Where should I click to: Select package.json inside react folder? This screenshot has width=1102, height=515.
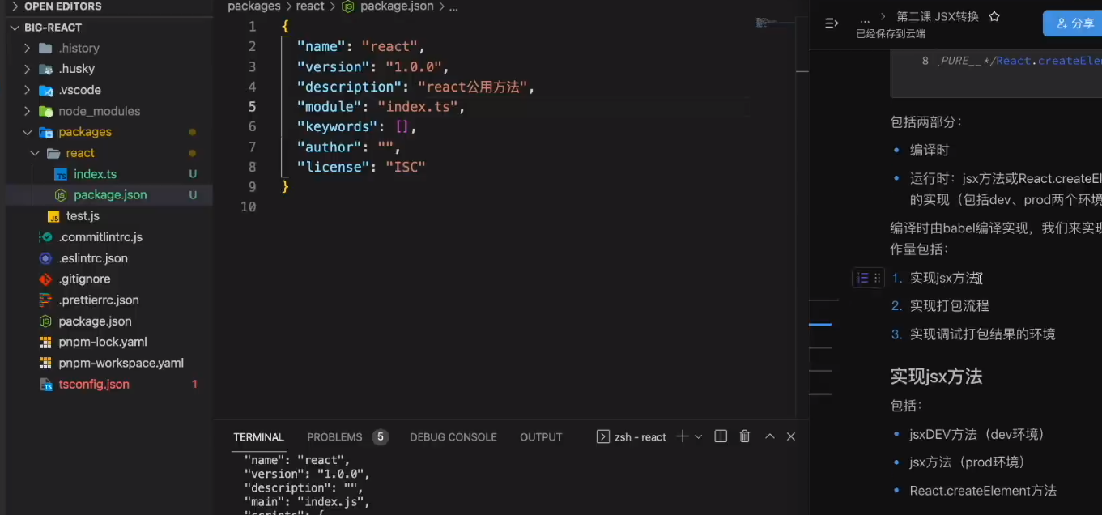pos(110,195)
